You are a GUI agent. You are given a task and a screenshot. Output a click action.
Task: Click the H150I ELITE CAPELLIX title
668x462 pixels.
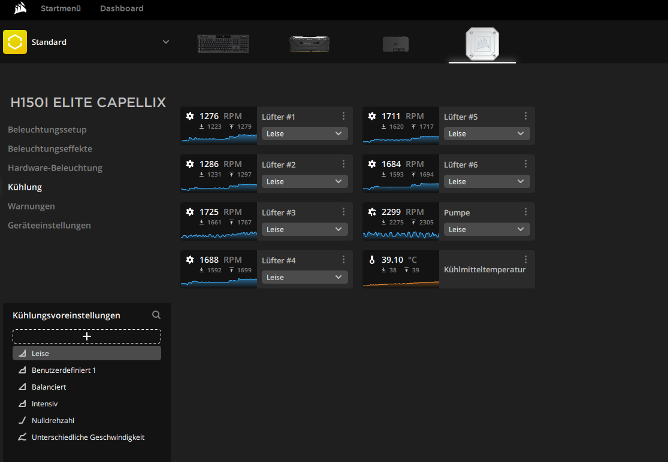[88, 102]
